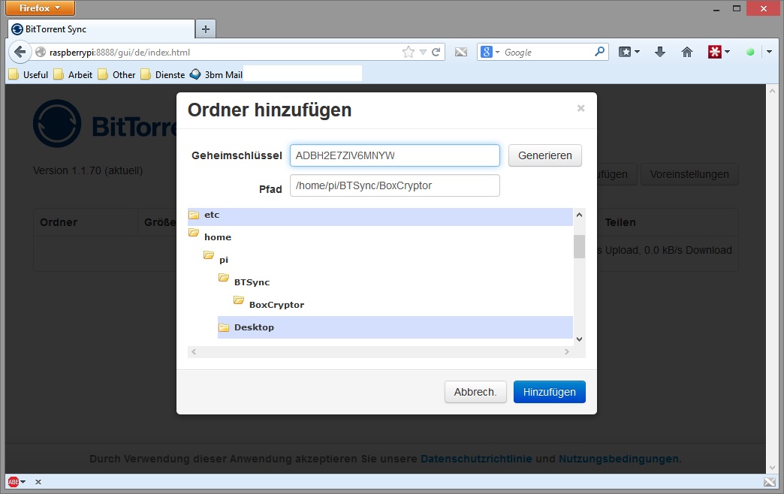Select the BoxCryptor folder in the tree
This screenshot has height=494, width=784.
(276, 305)
